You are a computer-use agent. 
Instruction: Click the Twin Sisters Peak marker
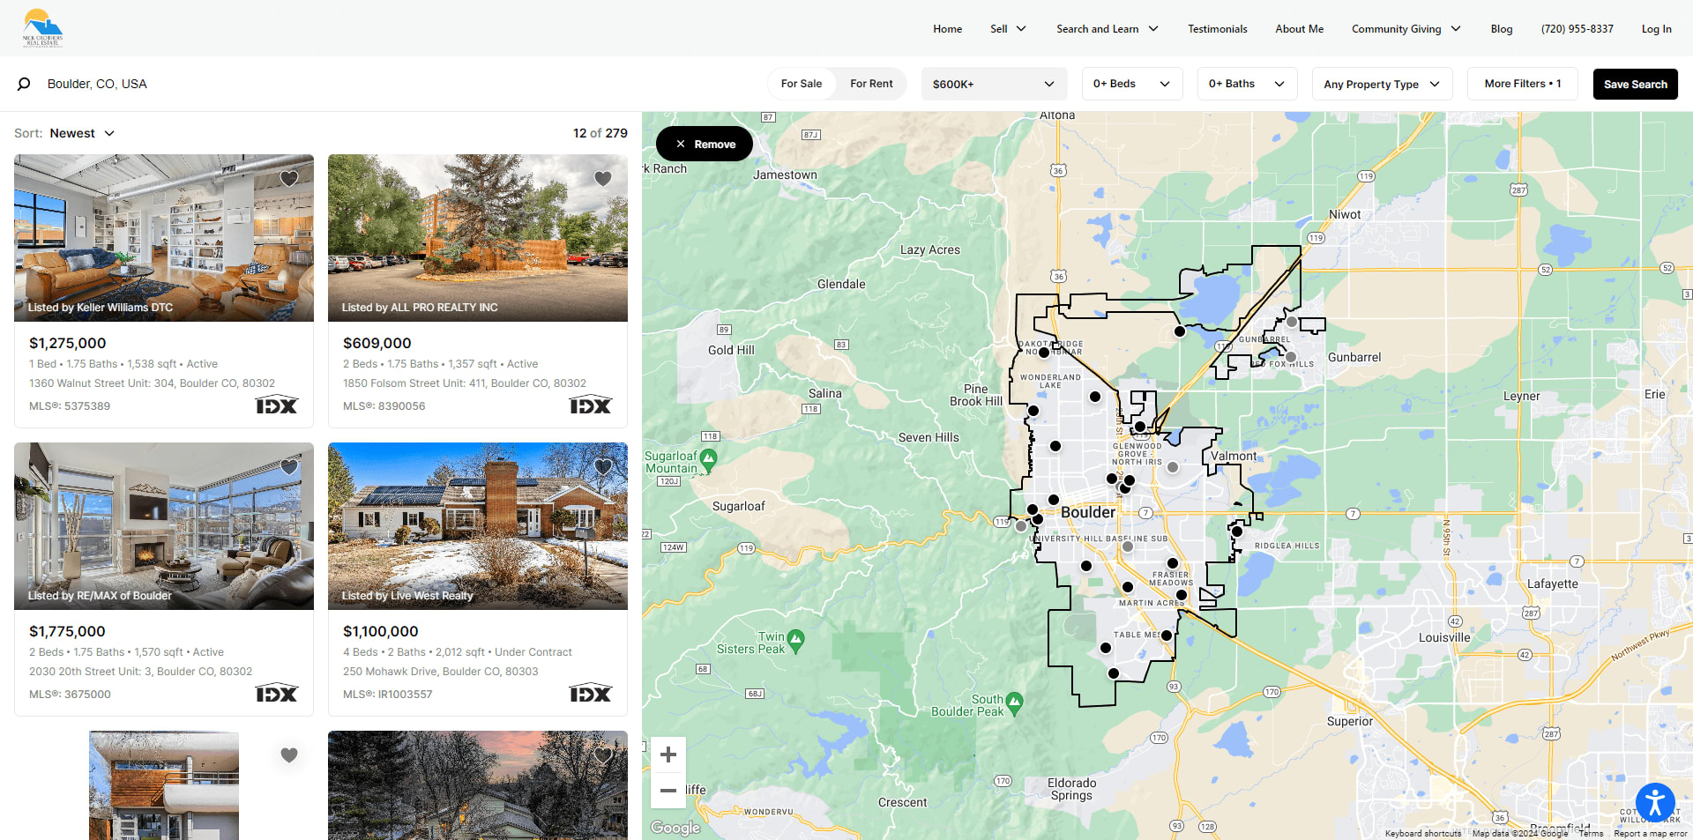pos(795,640)
